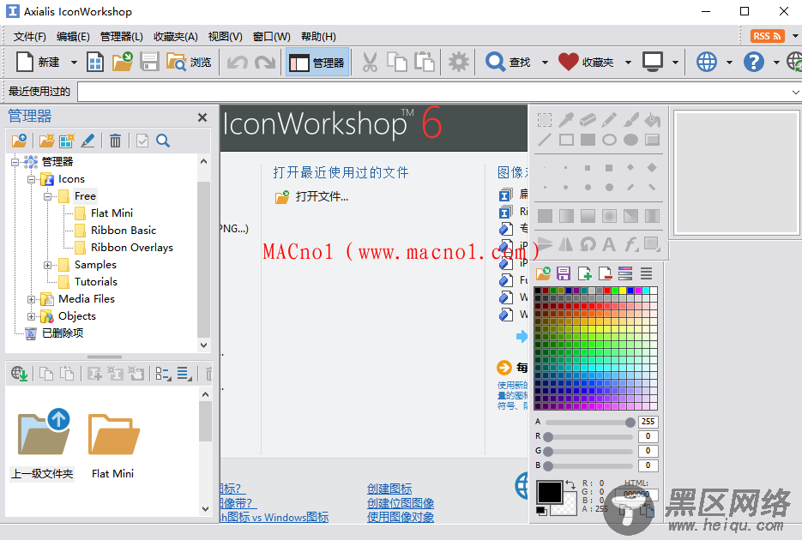Click the Browse (浏览) button
802x540 pixels.
tap(188, 63)
